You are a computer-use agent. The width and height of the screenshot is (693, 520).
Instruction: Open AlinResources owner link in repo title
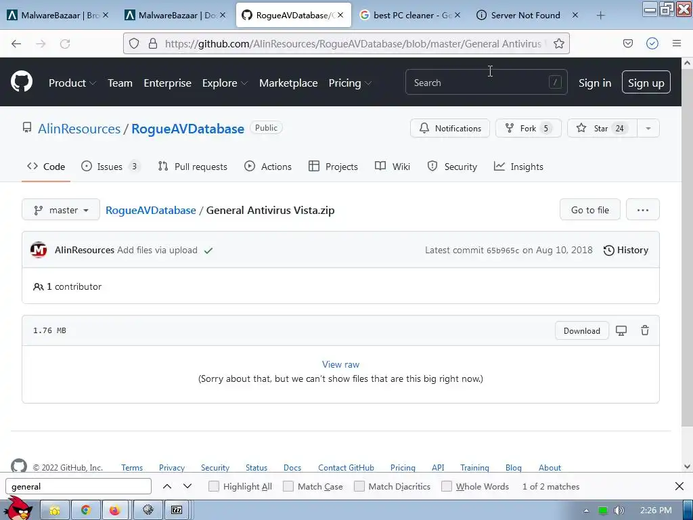point(79,129)
